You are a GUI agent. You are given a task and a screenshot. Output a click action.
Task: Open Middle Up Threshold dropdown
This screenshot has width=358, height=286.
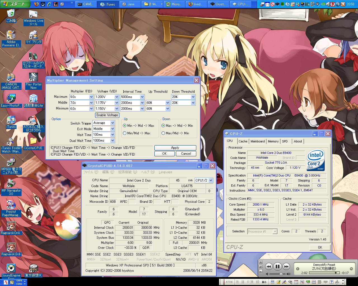168,103
